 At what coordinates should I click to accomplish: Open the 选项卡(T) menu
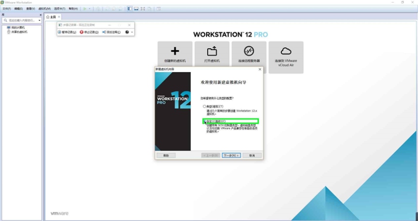[60, 9]
